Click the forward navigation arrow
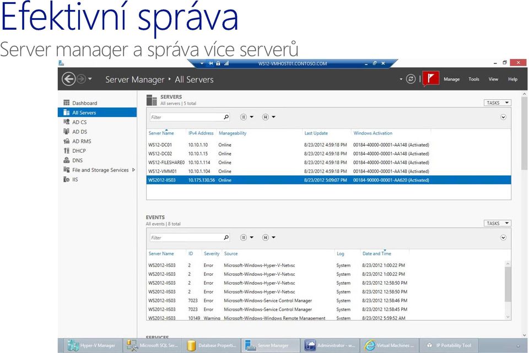 point(81,79)
